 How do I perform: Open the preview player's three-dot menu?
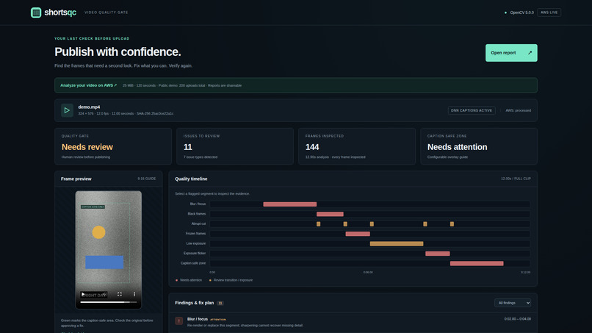pos(134,294)
